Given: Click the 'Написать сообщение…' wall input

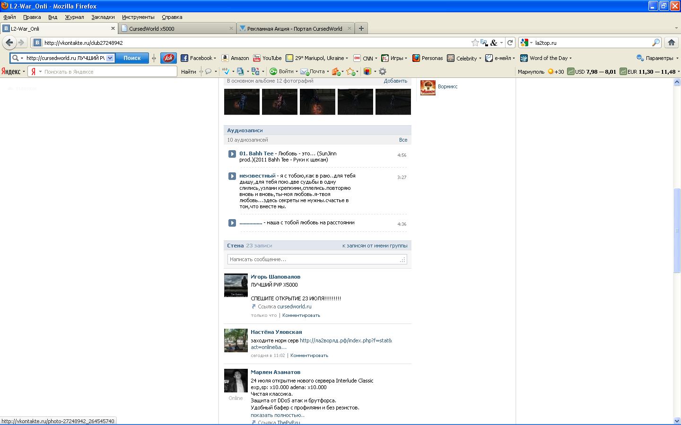Looking at the screenshot, I should [x=317, y=259].
